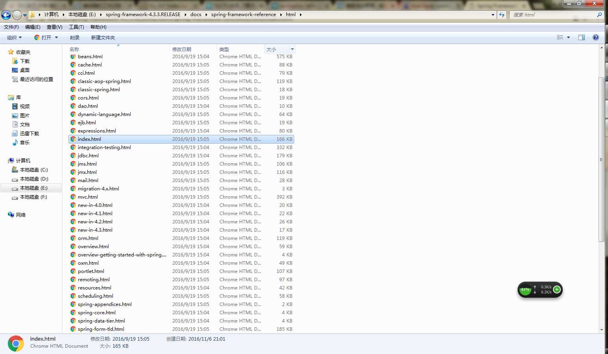Select the 库 library node
The height and width of the screenshot is (354, 608).
click(15, 97)
